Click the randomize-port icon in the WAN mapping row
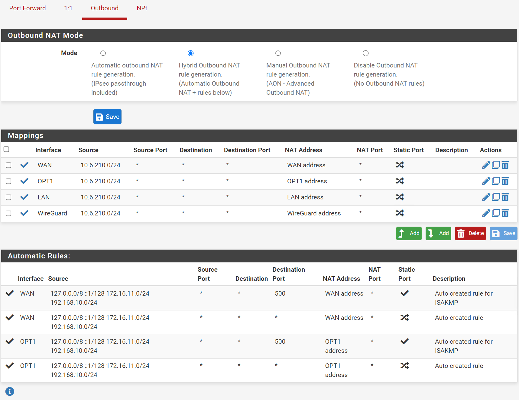 400,165
